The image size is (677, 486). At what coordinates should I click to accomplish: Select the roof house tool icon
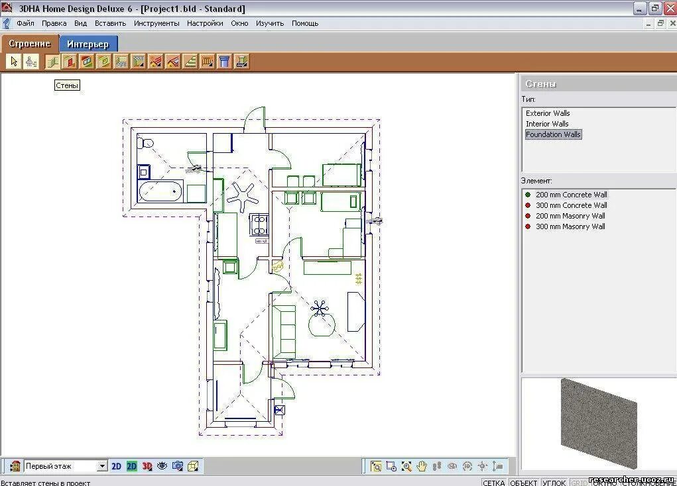click(x=156, y=62)
